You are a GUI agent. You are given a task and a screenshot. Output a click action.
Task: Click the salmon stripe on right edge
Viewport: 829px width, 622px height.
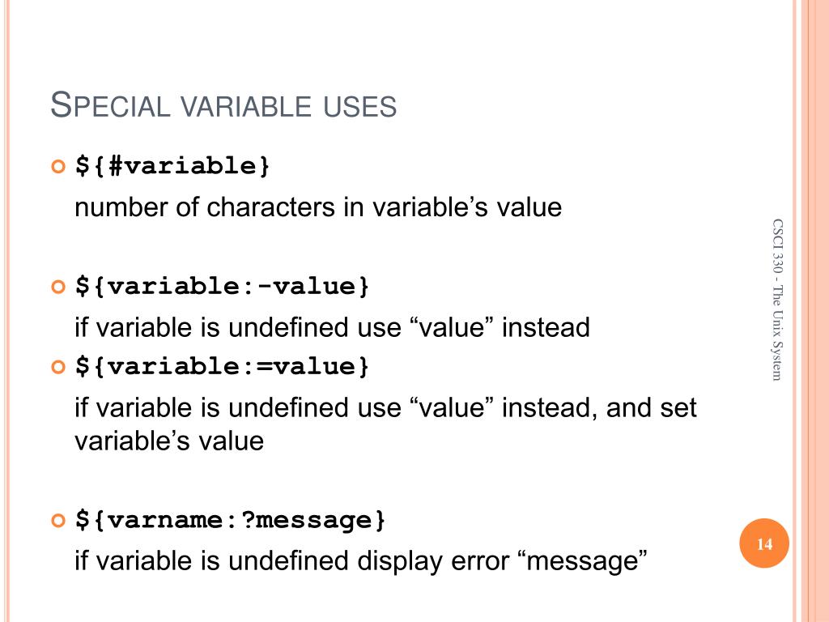[814, 311]
